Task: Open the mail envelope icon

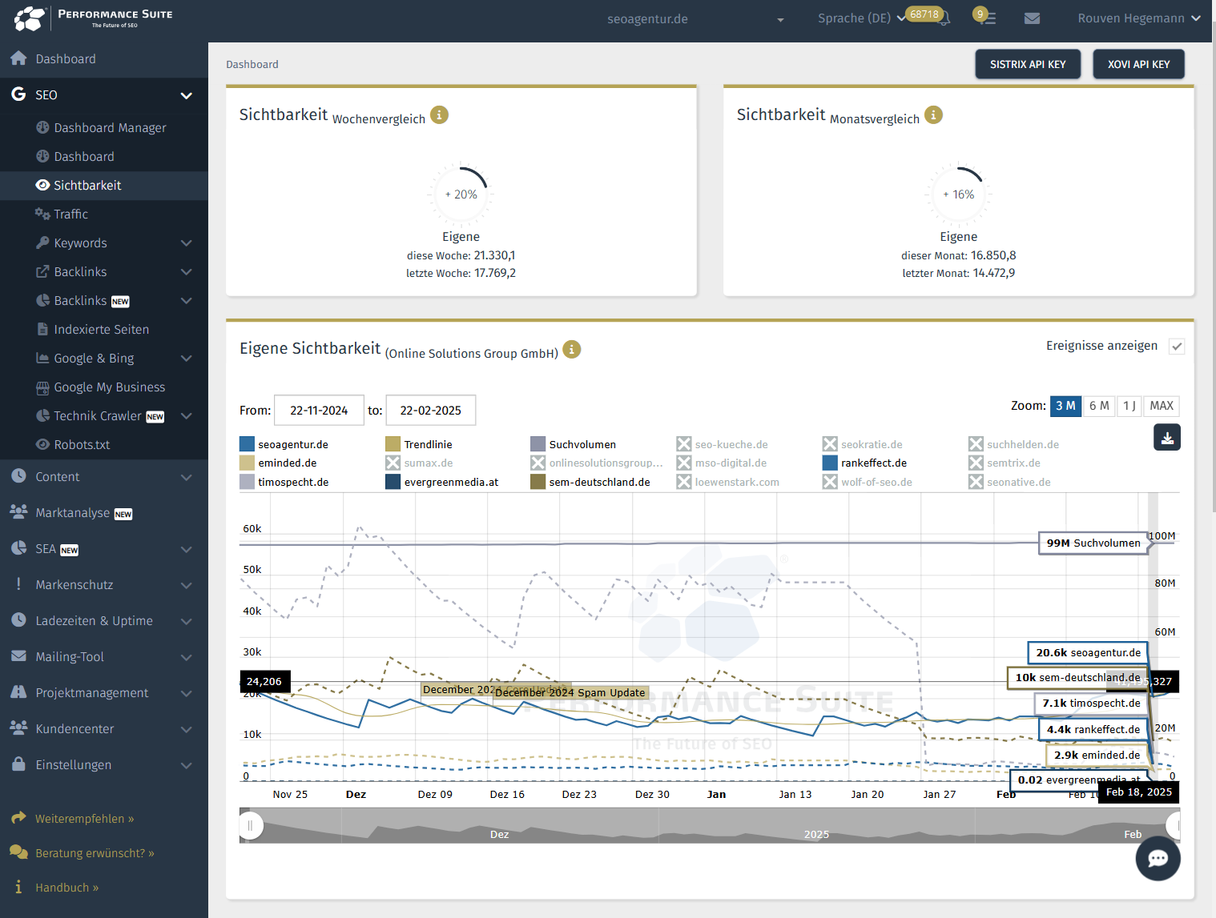Action: tap(1032, 18)
